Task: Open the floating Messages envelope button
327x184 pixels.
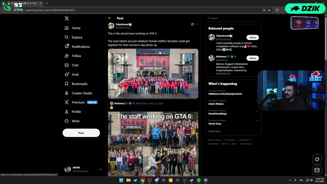Action: coord(317,170)
